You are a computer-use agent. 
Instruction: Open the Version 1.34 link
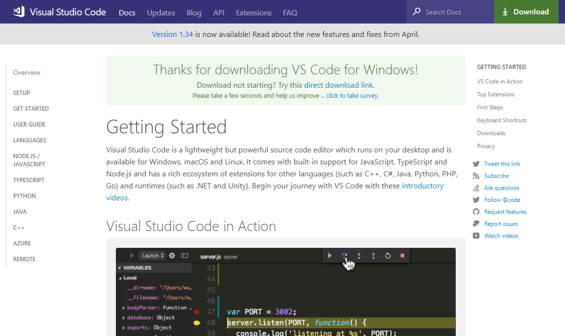(x=172, y=35)
